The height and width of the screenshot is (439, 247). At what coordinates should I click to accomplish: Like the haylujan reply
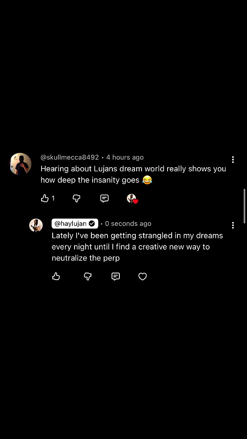pos(56,277)
